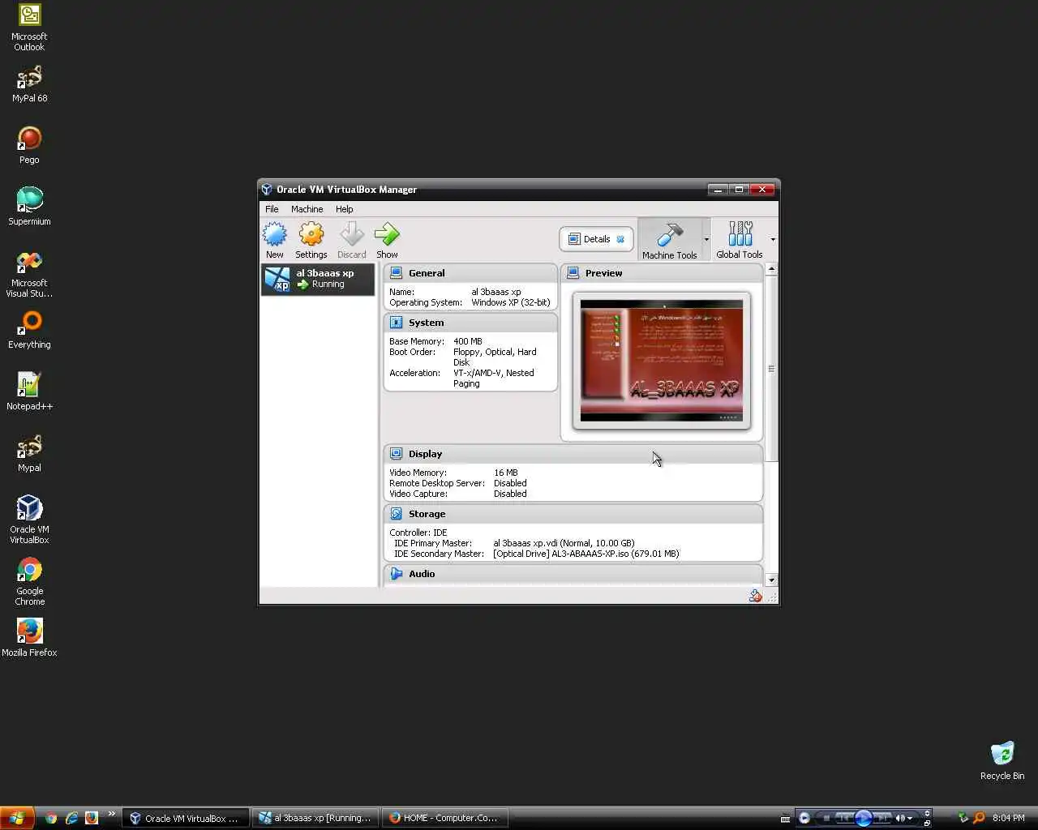Screen dimensions: 1038x830
Task: Click the Display section icon
Action: (397, 454)
